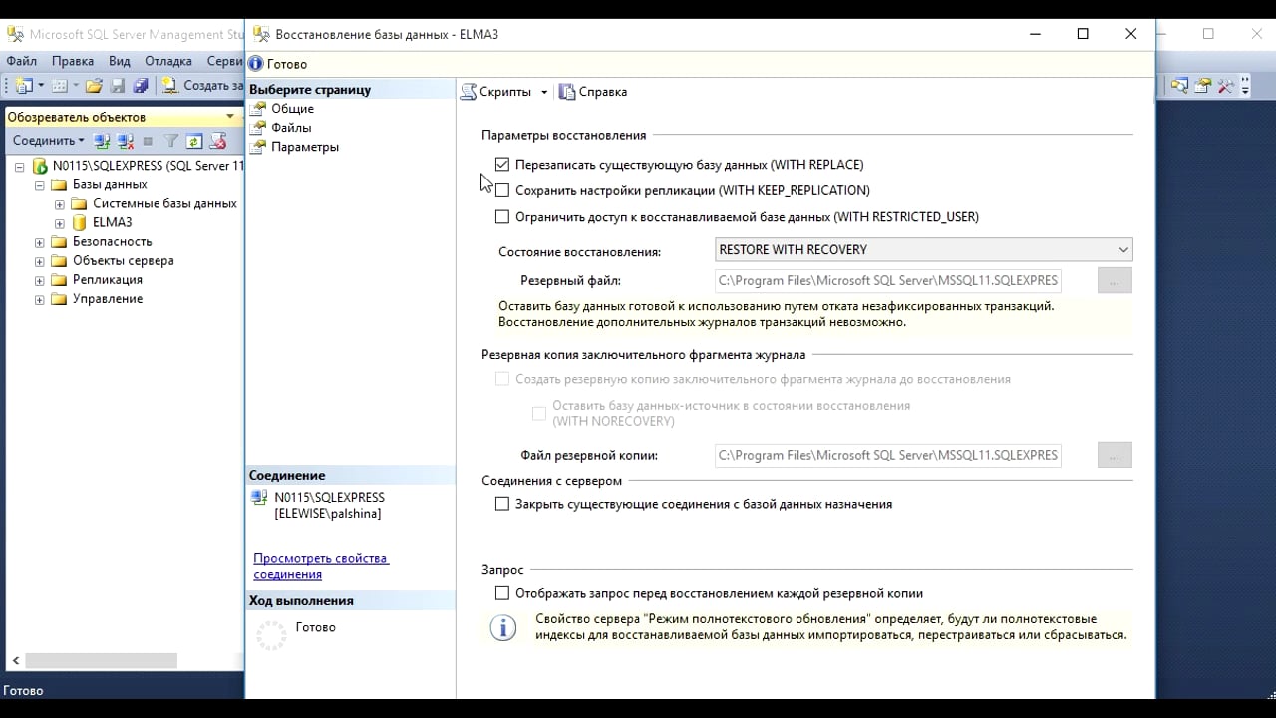Expand the Управление folder

click(x=40, y=299)
